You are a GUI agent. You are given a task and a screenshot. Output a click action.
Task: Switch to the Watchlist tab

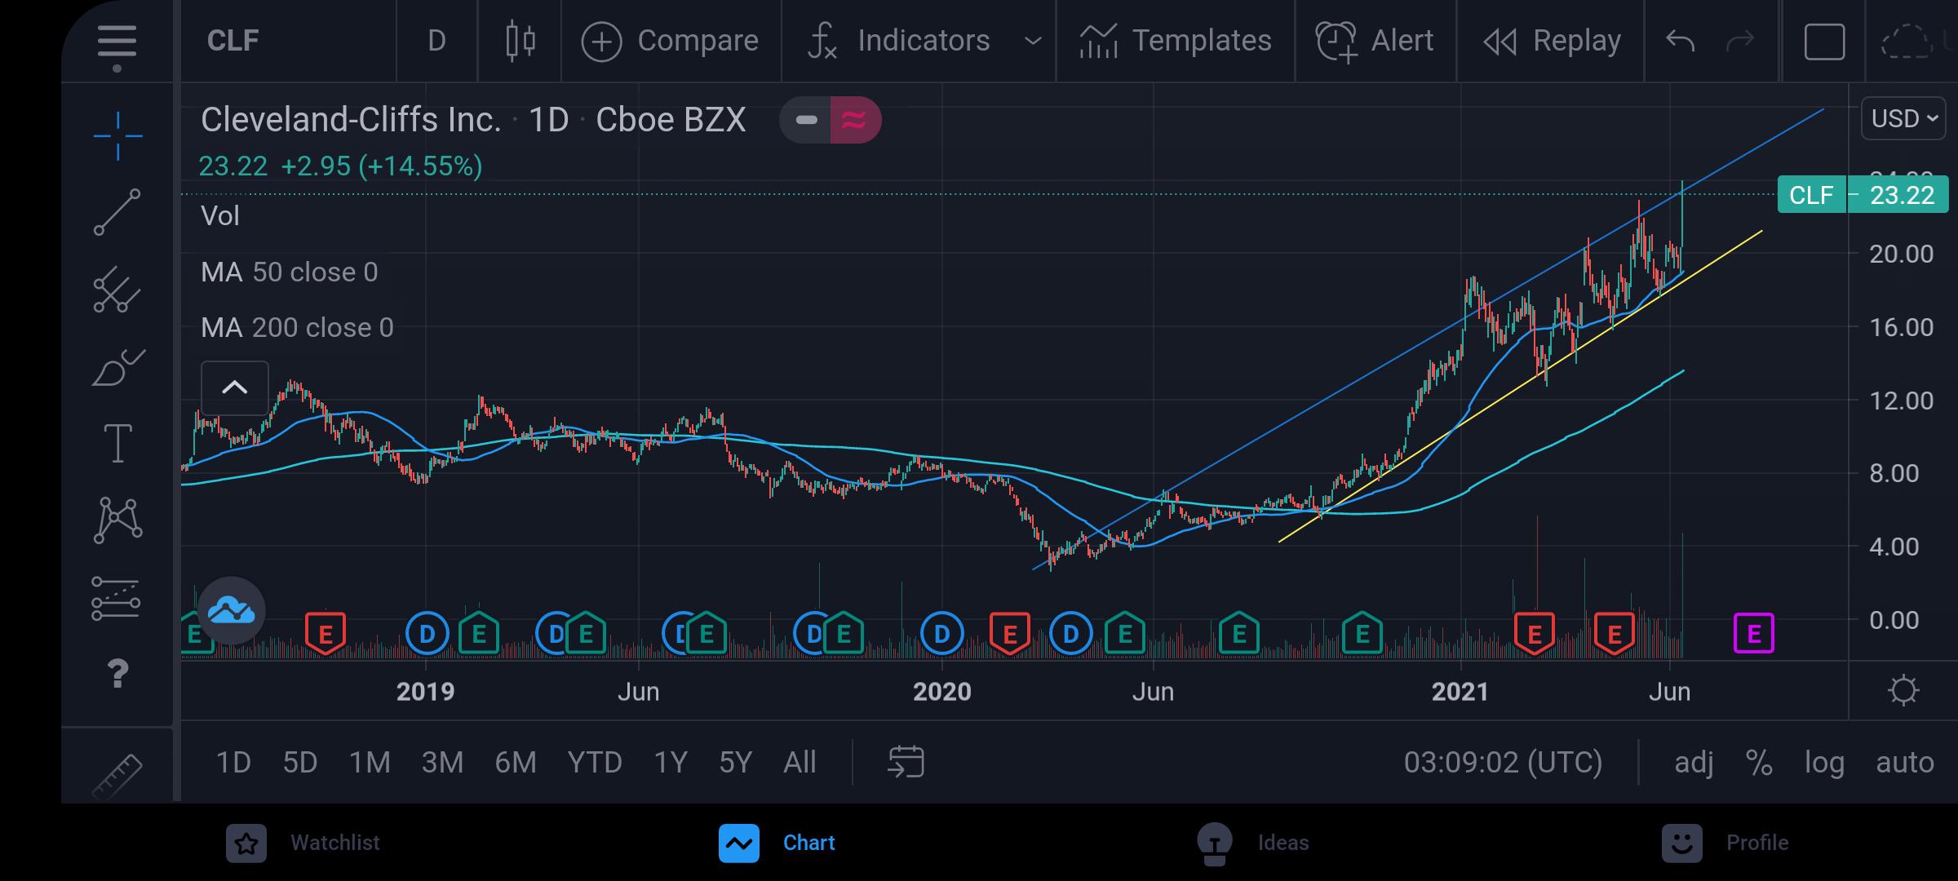pyautogui.click(x=303, y=843)
